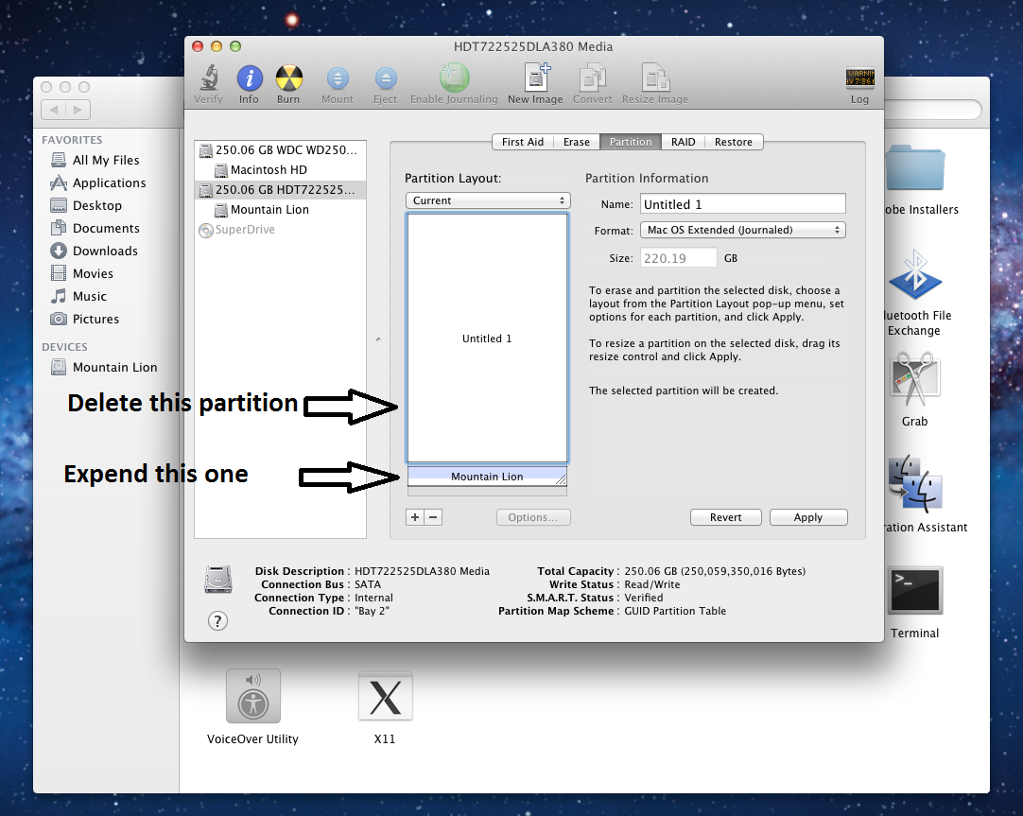Click the Revert button
The image size is (1023, 816).
pos(725,517)
